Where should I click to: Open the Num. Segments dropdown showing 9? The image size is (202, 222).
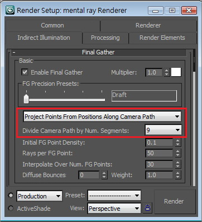click(163, 130)
